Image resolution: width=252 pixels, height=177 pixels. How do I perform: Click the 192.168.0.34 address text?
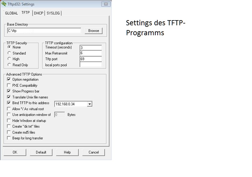click(x=65, y=104)
